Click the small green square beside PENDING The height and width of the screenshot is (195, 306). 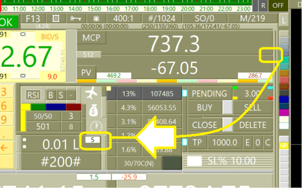(235, 88)
